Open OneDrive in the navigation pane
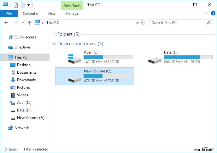 (22, 47)
